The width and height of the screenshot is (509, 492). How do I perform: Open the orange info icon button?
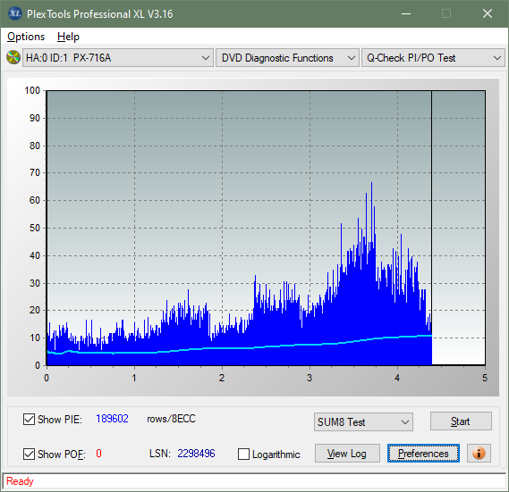(x=479, y=453)
